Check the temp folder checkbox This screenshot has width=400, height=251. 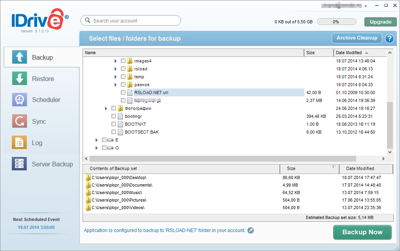pos(123,76)
